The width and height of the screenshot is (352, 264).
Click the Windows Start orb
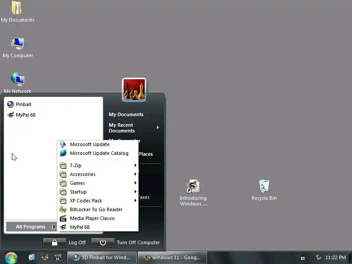click(11, 258)
